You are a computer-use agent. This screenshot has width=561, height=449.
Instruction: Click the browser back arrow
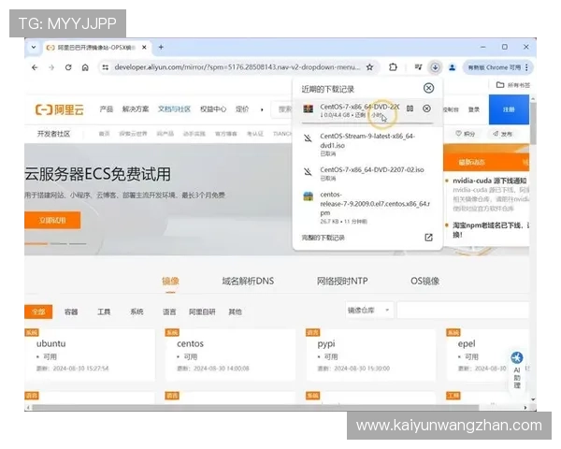click(x=35, y=67)
